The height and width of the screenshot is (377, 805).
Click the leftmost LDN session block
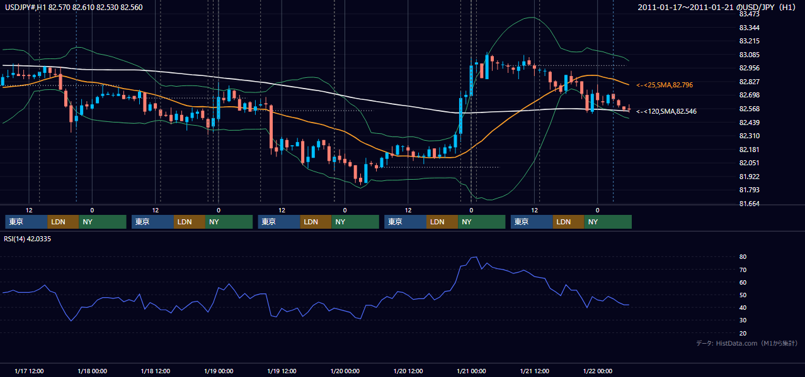coord(63,222)
